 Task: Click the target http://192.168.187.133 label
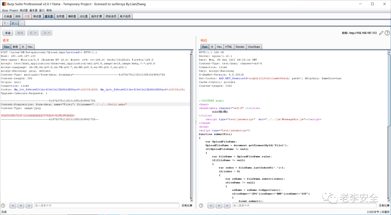coord(359,33)
